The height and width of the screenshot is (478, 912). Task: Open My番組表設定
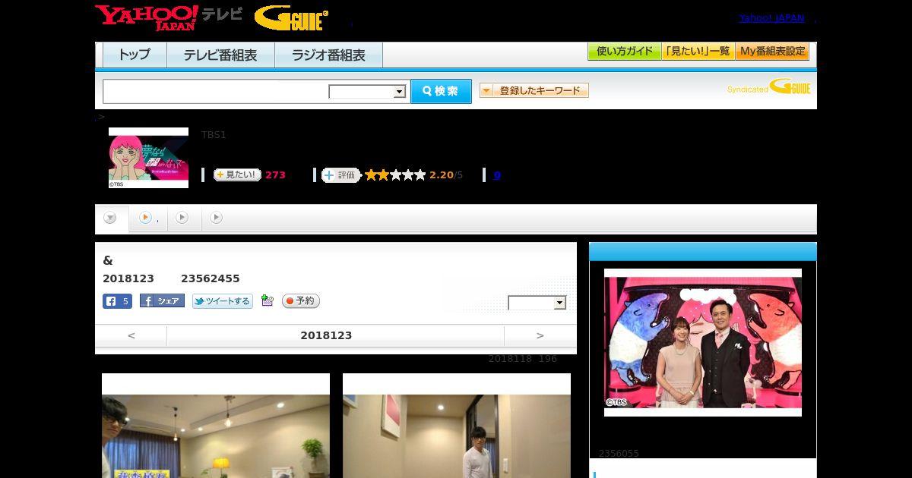click(772, 52)
